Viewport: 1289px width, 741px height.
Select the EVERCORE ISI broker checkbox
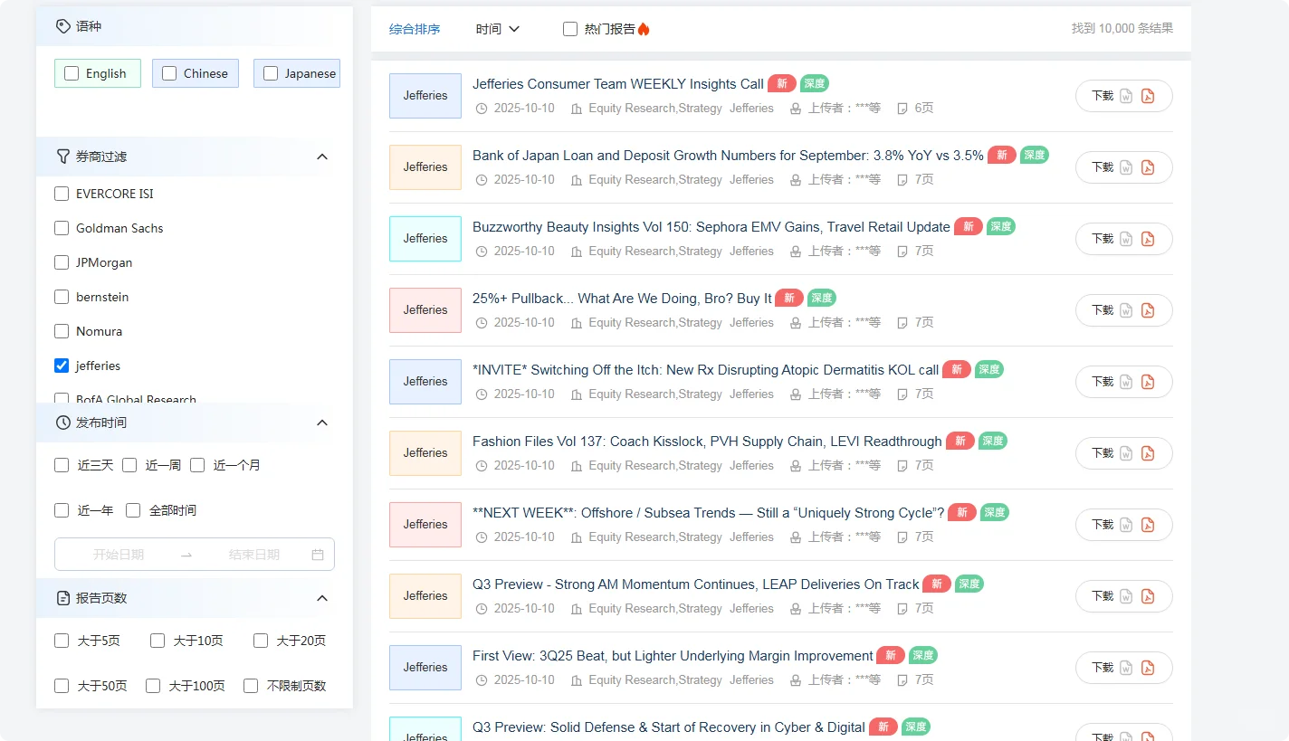(x=62, y=194)
